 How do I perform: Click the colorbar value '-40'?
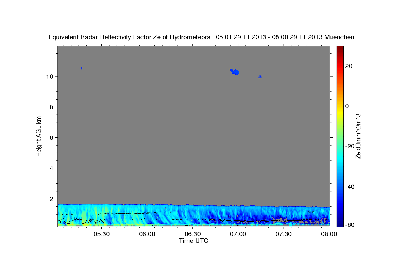[x=350, y=187]
